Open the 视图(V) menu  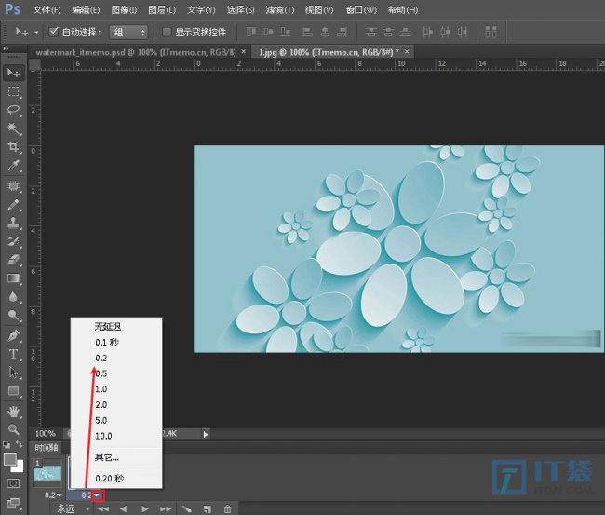319,9
